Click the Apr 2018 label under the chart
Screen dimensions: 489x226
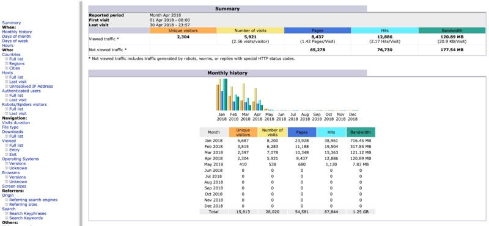pyautogui.click(x=257, y=117)
